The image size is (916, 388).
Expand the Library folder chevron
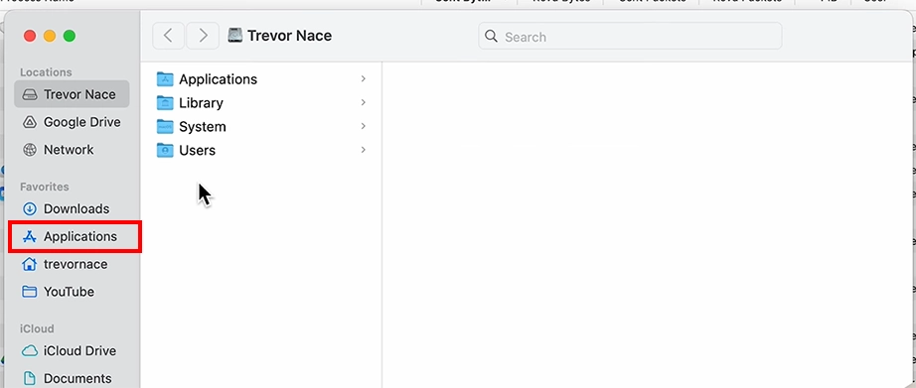click(364, 102)
